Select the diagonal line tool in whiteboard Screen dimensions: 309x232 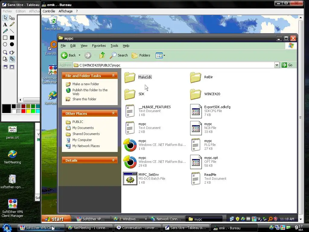coord(12,31)
